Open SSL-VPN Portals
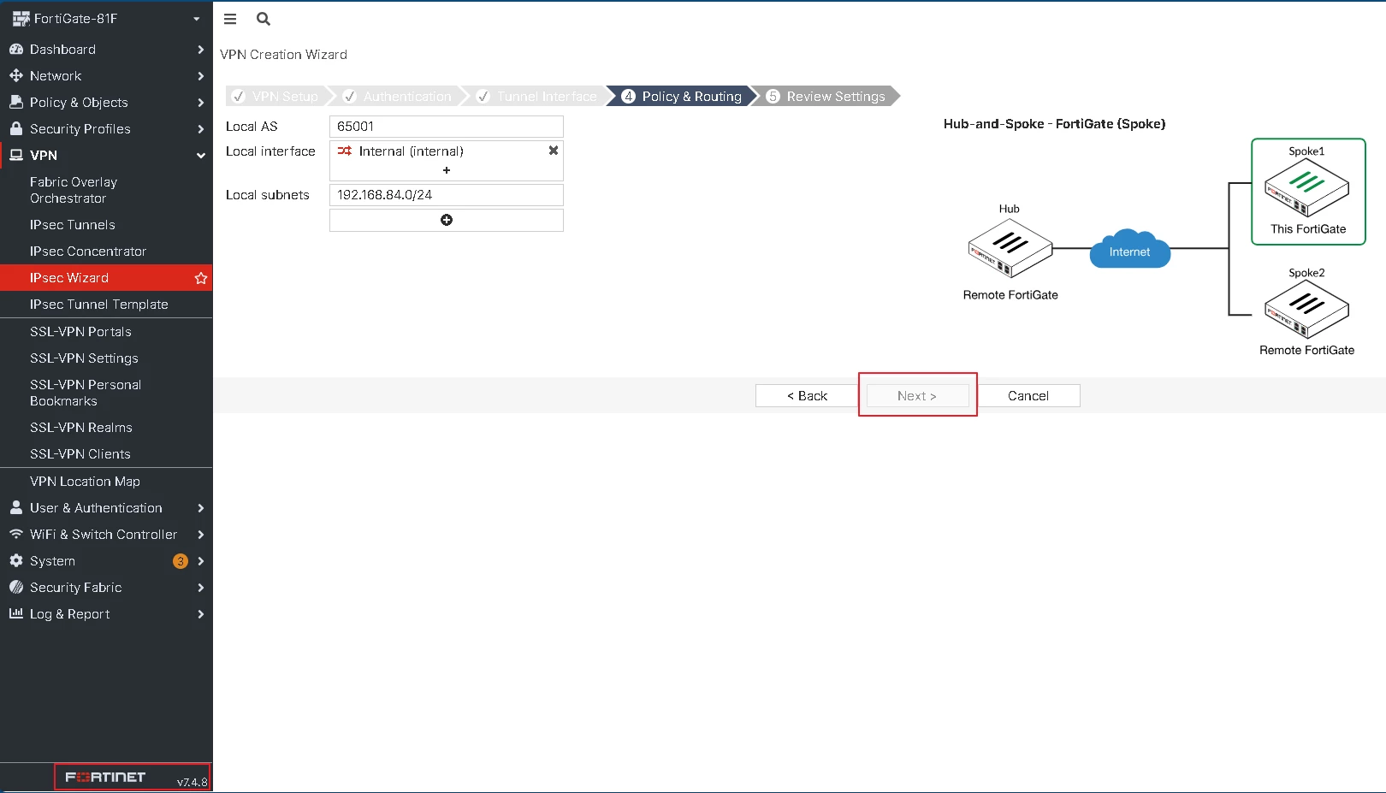 coord(106,332)
